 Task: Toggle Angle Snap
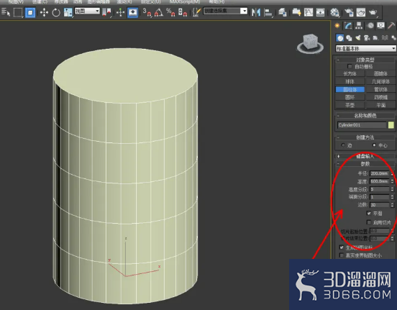point(159,12)
